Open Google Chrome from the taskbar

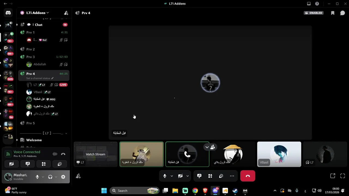click(x=195, y=191)
